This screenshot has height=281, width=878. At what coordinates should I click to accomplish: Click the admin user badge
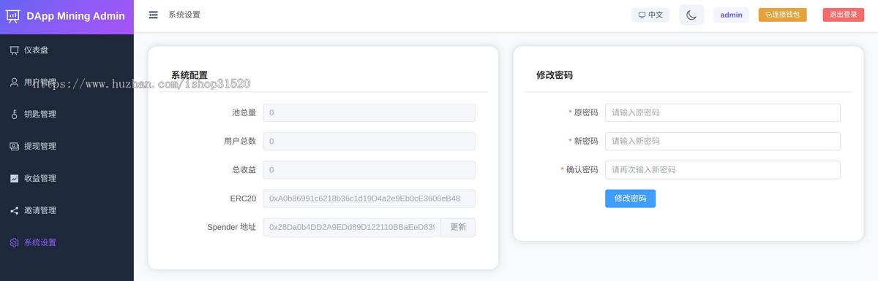[x=731, y=15]
